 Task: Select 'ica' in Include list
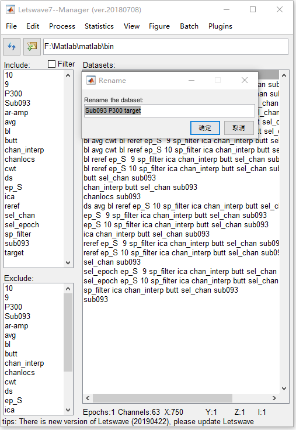tap(9, 197)
